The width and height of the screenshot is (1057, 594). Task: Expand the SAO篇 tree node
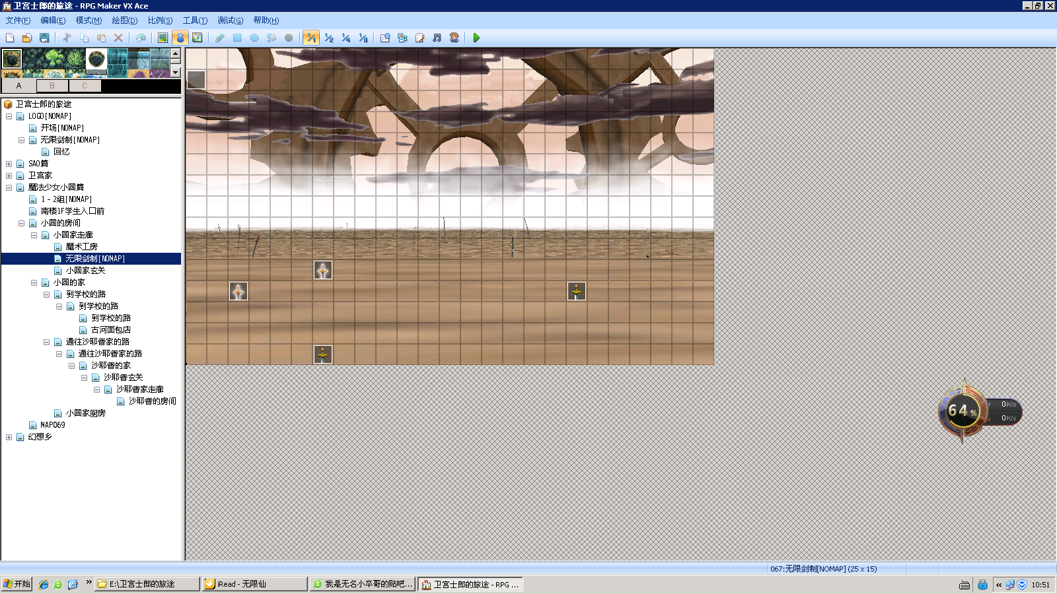9,164
